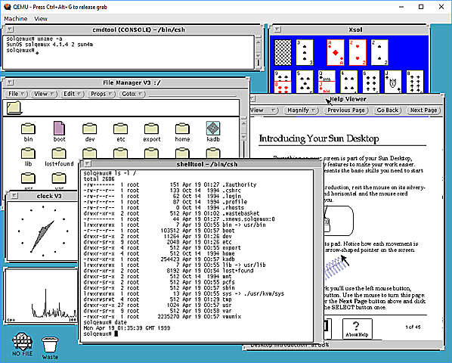Open the clock V3 window menu button
This screenshot has height=363, width=452.
pos(14,196)
